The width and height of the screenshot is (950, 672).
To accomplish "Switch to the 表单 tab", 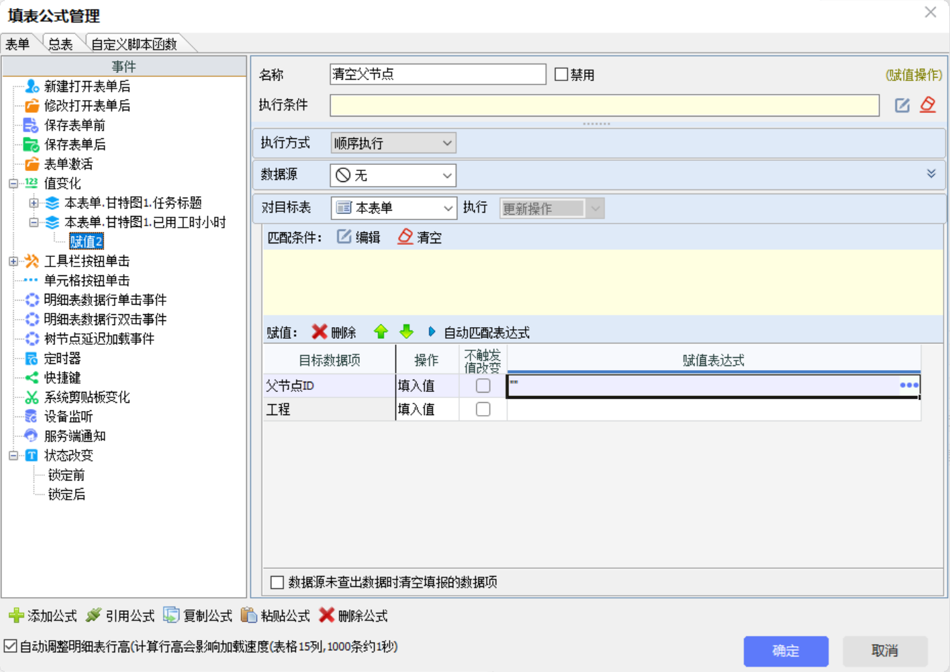I will [x=18, y=44].
